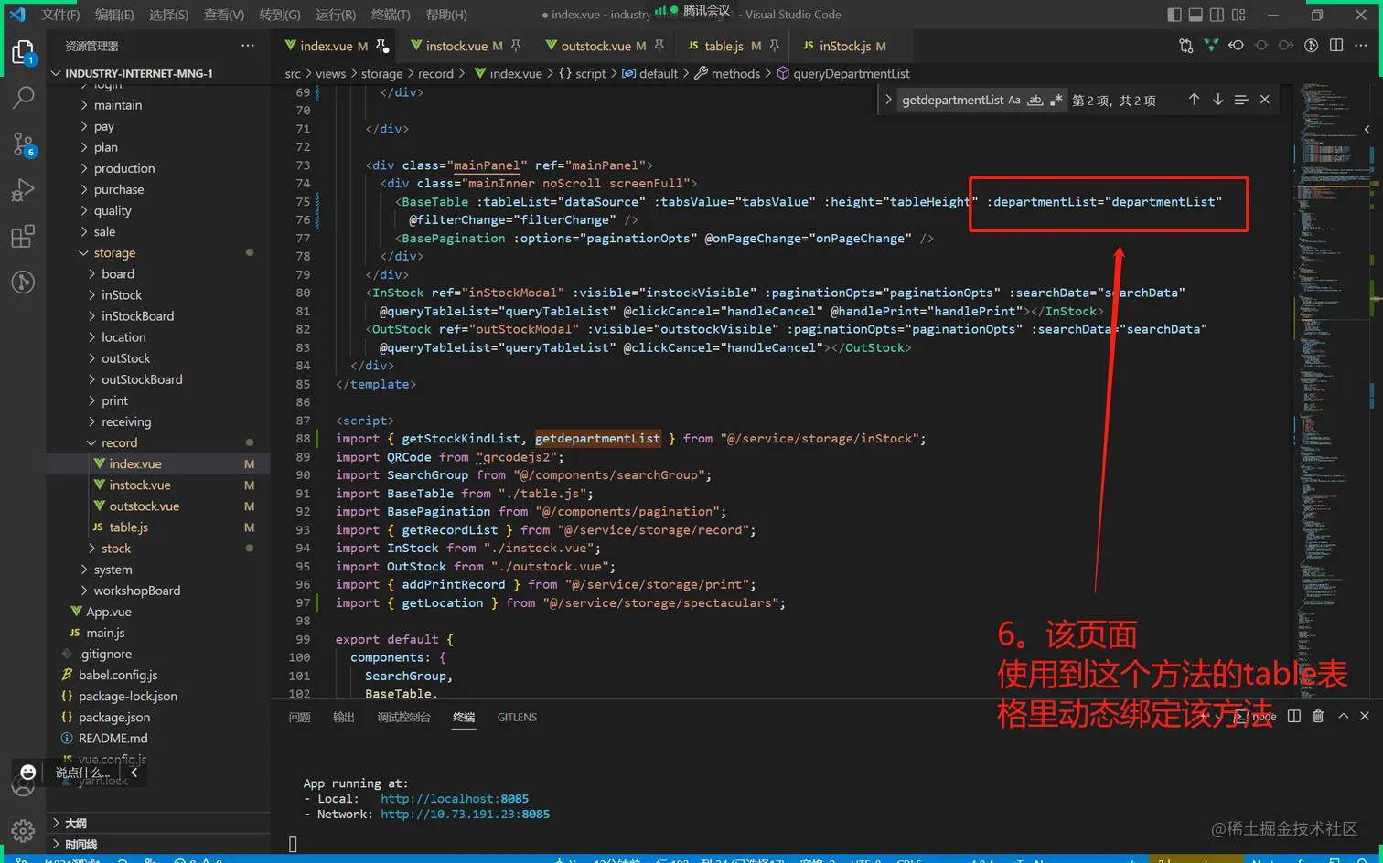
Task: Toggle primary side bar visibility
Action: point(1174,15)
